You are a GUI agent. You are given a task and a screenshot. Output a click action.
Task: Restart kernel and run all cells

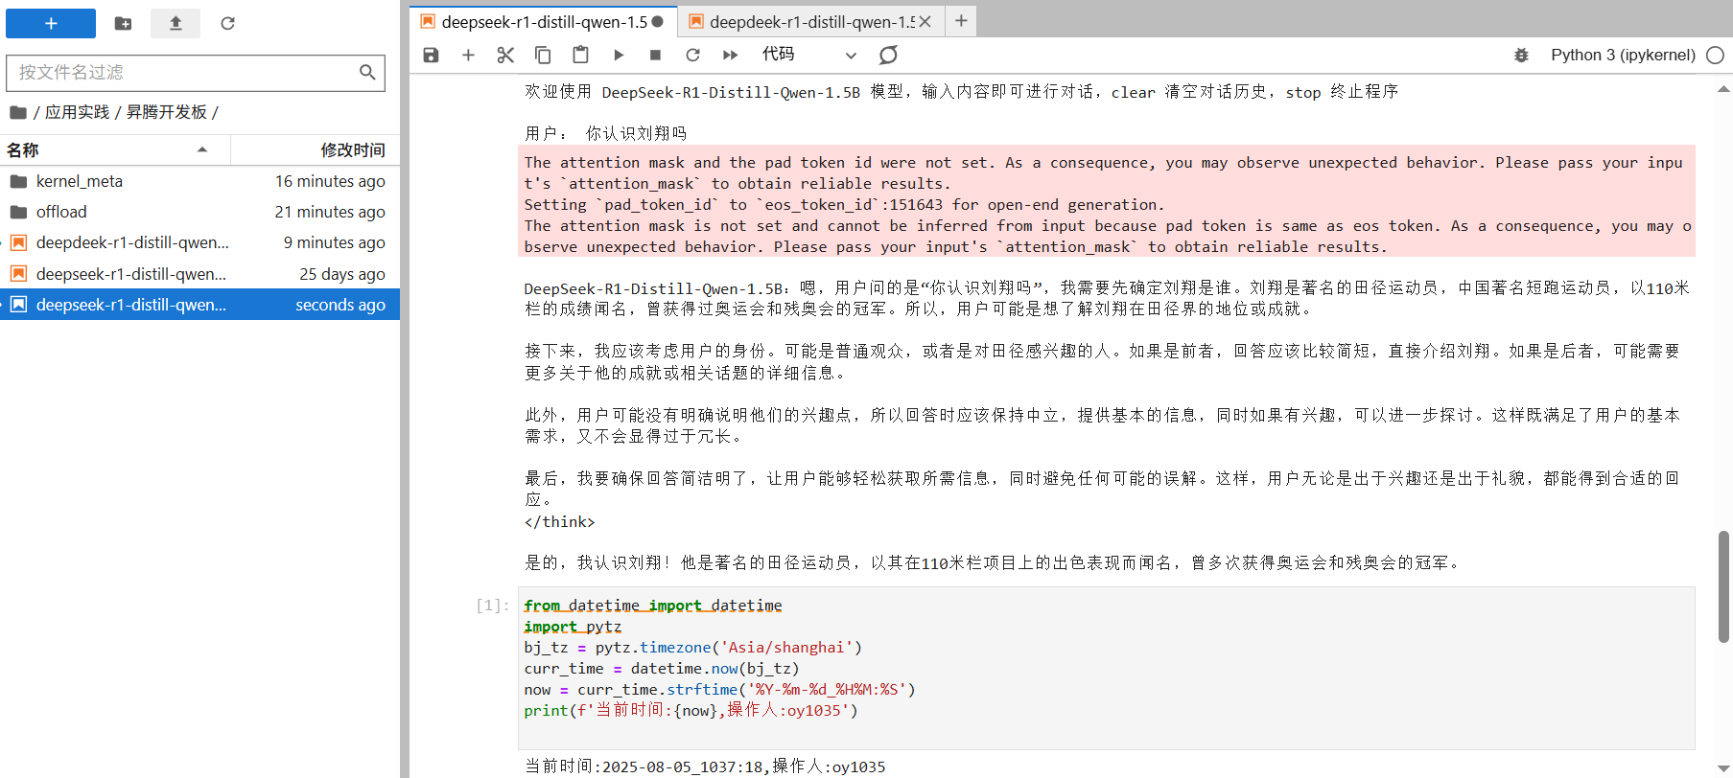[730, 55]
